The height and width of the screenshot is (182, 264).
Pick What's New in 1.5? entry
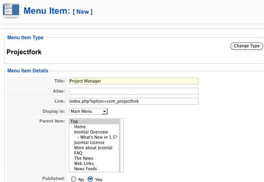[99, 137]
